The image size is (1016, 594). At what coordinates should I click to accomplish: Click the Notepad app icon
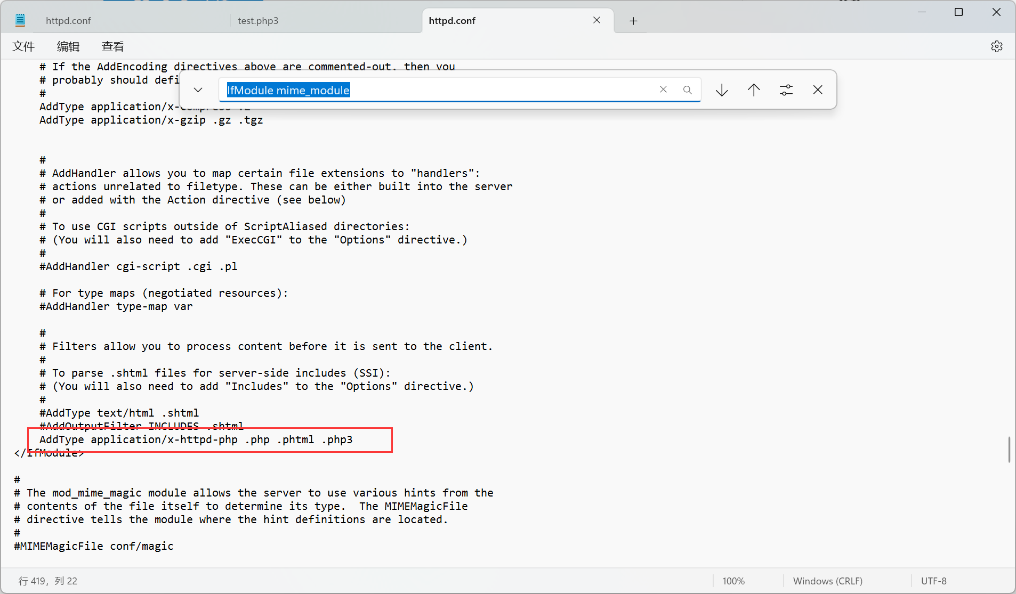tap(20, 20)
